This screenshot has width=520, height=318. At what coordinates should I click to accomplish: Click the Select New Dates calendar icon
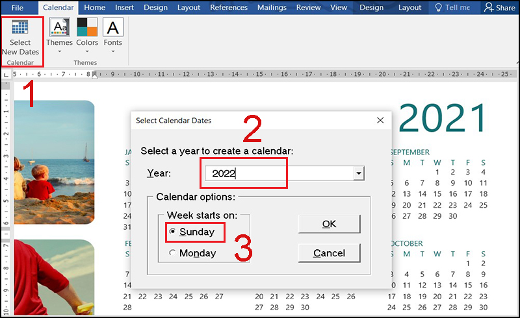tap(20, 28)
